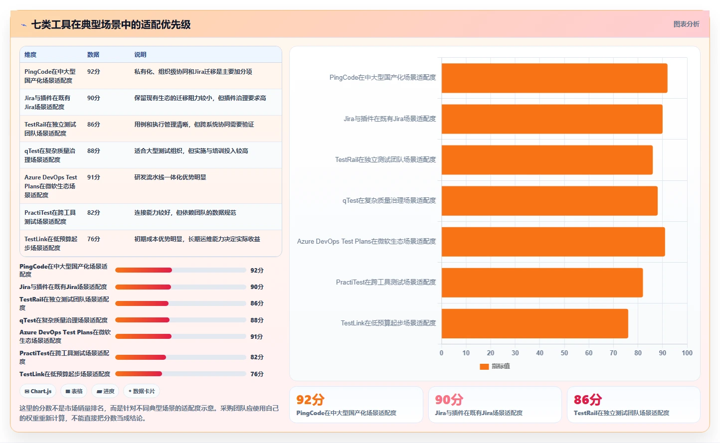This screenshot has height=443, width=720.
Task: Open the 92分 PingCode summary card
Action: coord(356,405)
